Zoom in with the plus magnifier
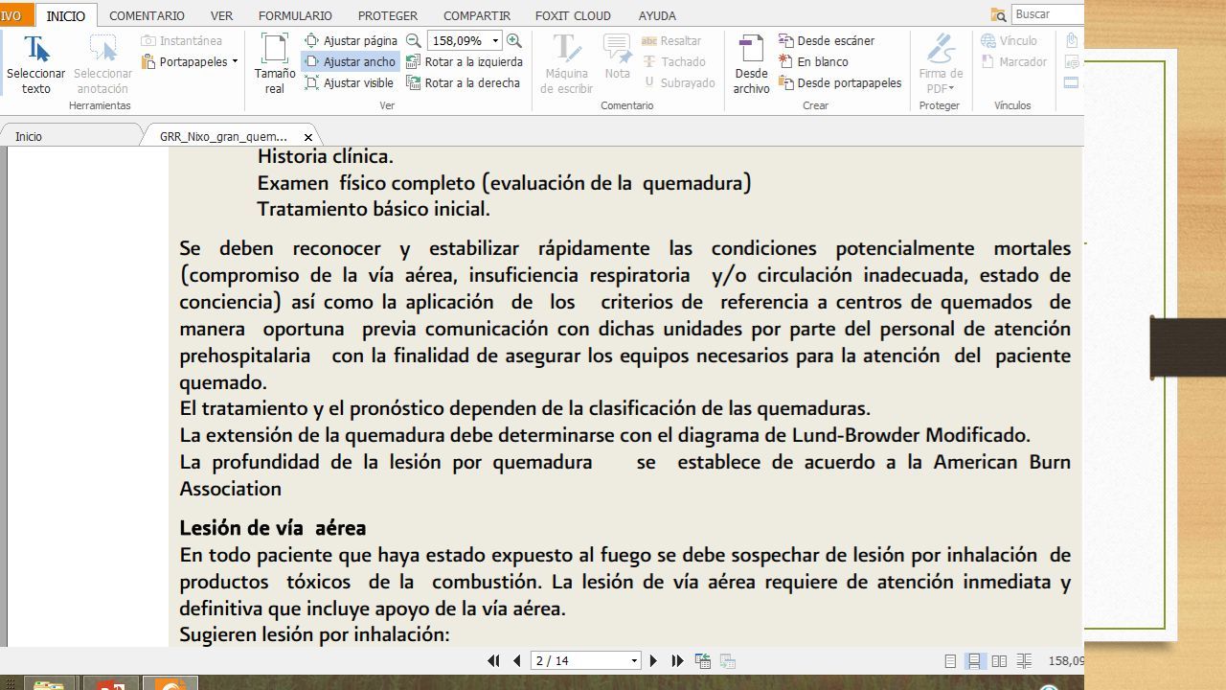 514,41
